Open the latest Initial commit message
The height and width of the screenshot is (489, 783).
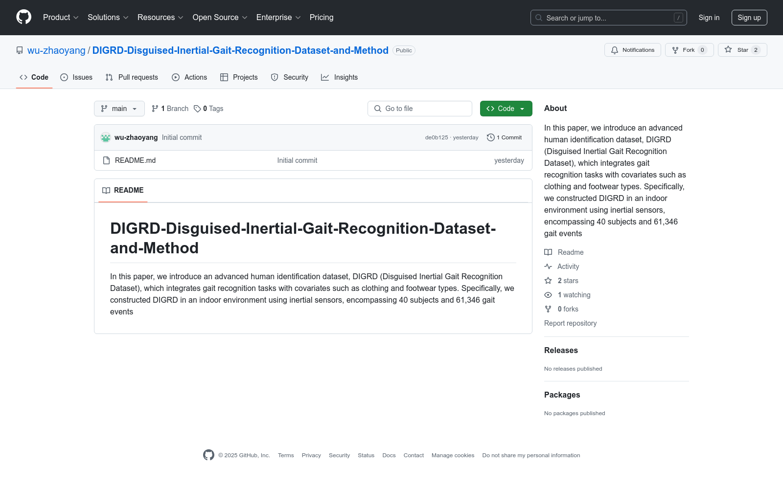coord(182,137)
